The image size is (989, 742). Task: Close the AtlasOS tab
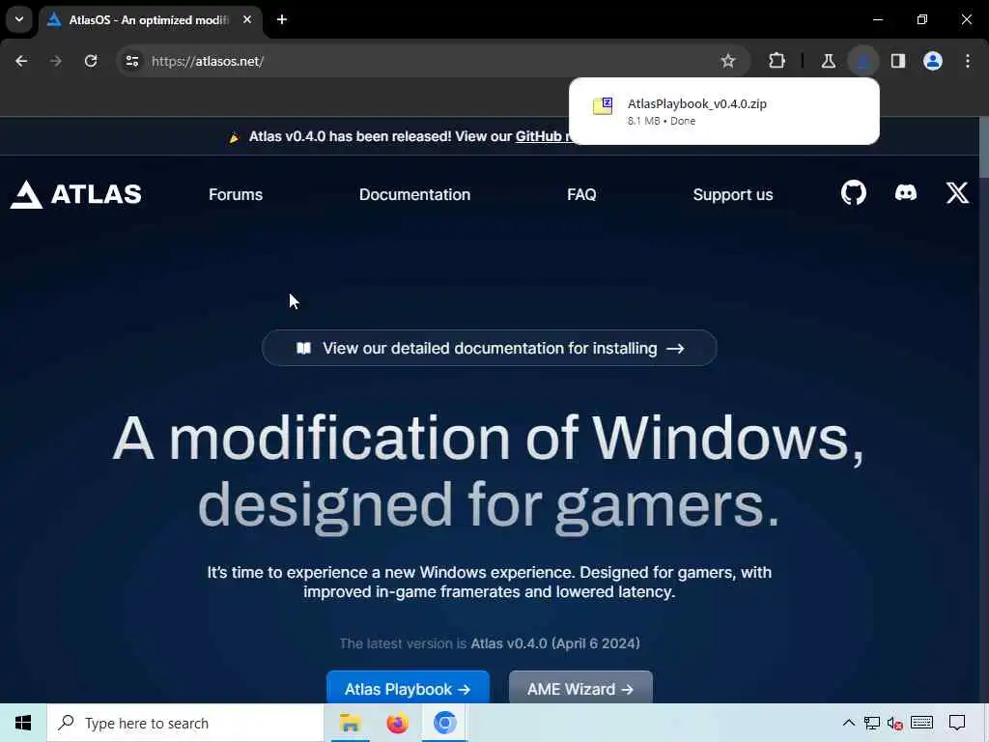tap(247, 19)
